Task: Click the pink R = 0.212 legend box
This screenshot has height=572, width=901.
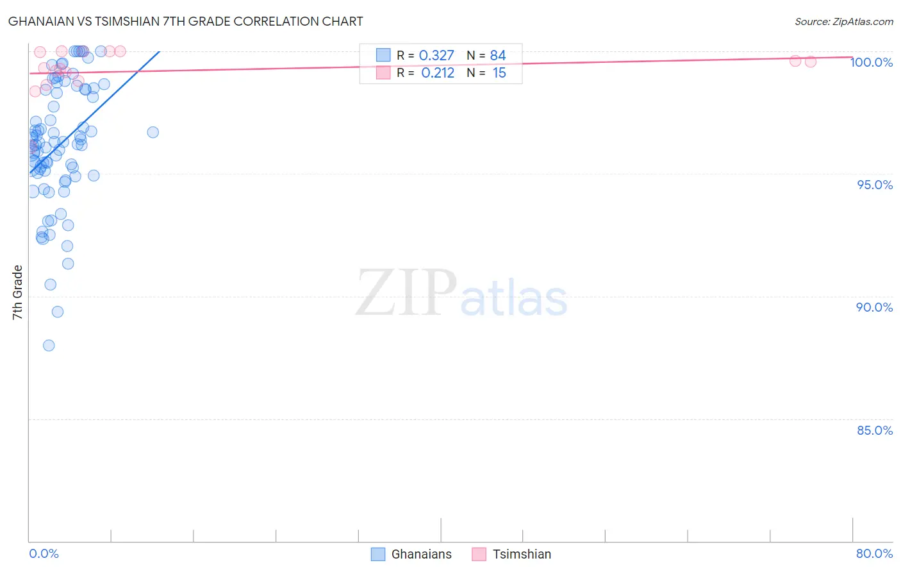Action: click(383, 72)
